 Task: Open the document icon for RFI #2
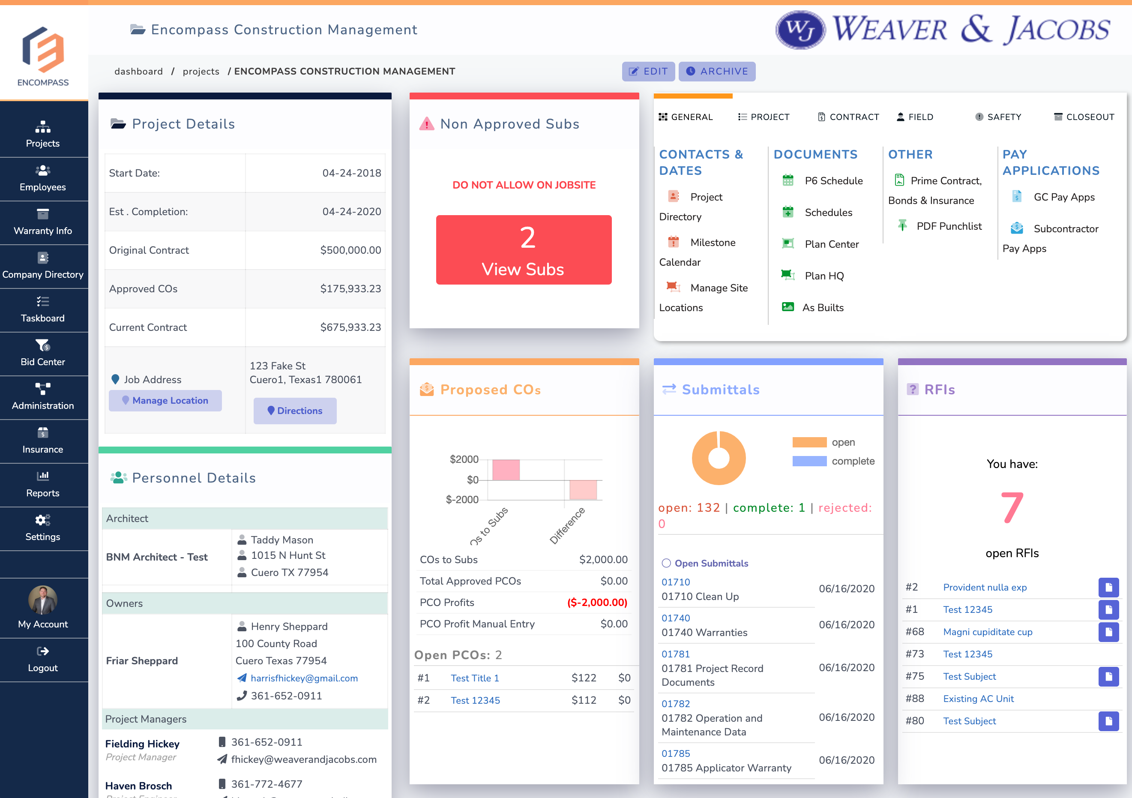(x=1108, y=587)
